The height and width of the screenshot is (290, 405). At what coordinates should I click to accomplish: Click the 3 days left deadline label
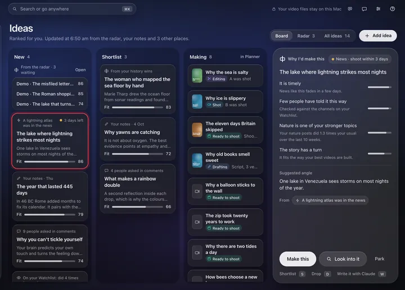tap(71, 120)
